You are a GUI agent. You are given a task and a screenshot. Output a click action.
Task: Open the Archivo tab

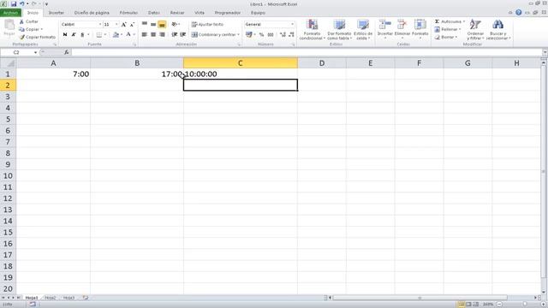click(x=10, y=13)
